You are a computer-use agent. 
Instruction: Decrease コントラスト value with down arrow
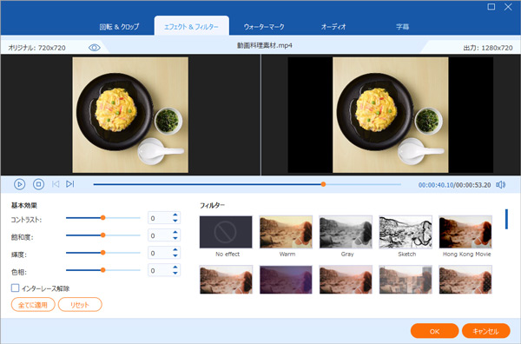pos(175,221)
